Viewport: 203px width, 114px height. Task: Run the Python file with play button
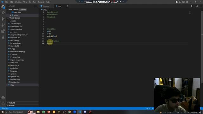[x=192, y=6]
